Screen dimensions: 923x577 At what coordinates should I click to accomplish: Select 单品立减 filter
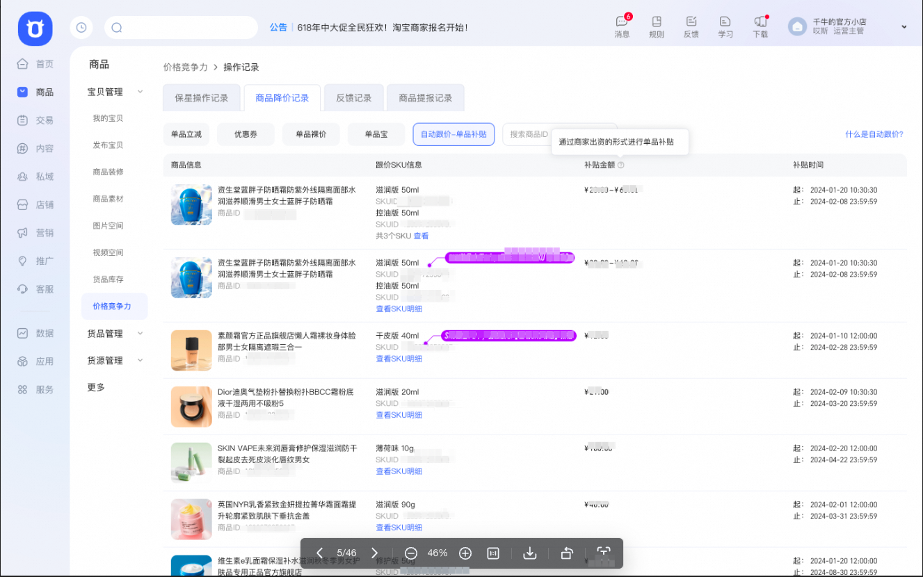[186, 134]
